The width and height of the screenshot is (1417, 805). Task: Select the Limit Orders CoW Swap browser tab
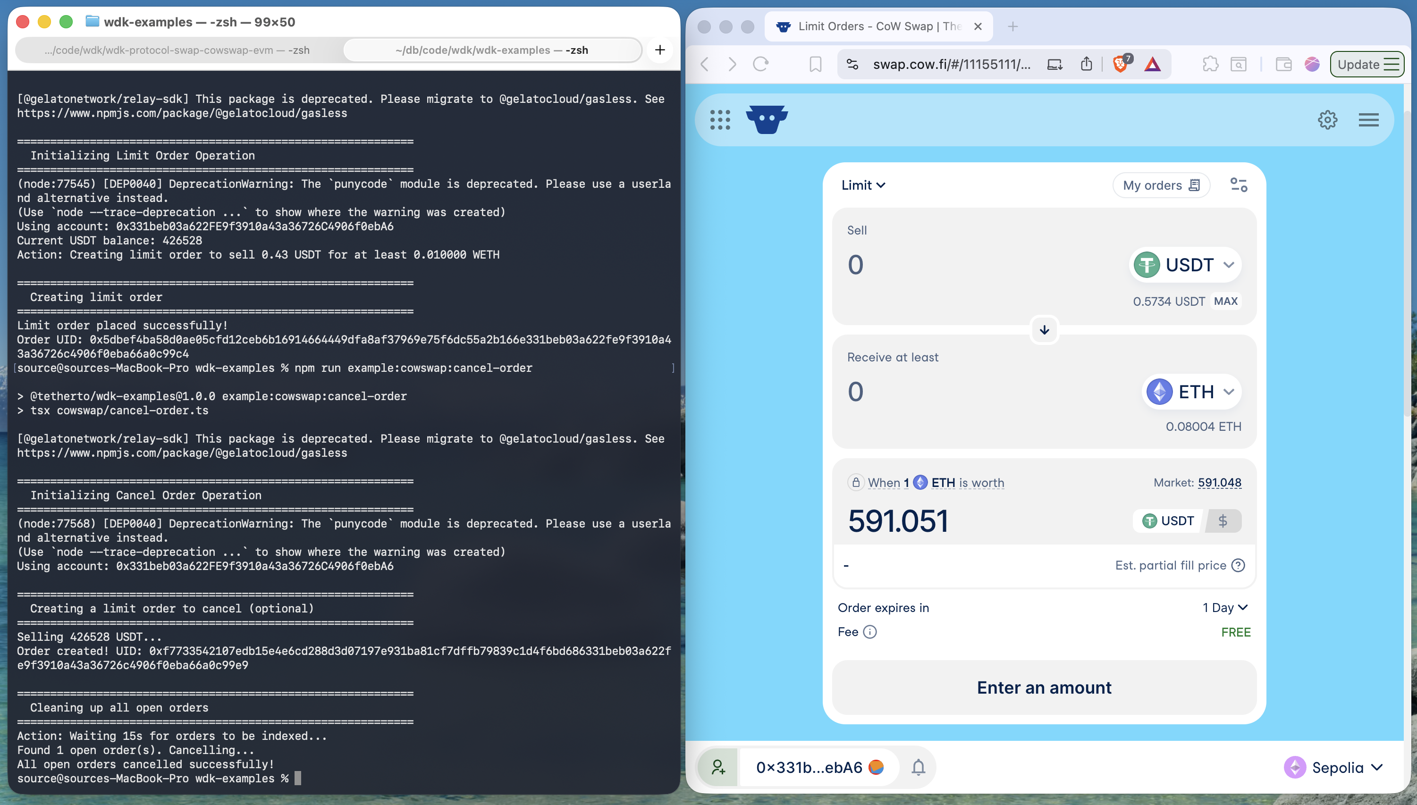(x=878, y=26)
